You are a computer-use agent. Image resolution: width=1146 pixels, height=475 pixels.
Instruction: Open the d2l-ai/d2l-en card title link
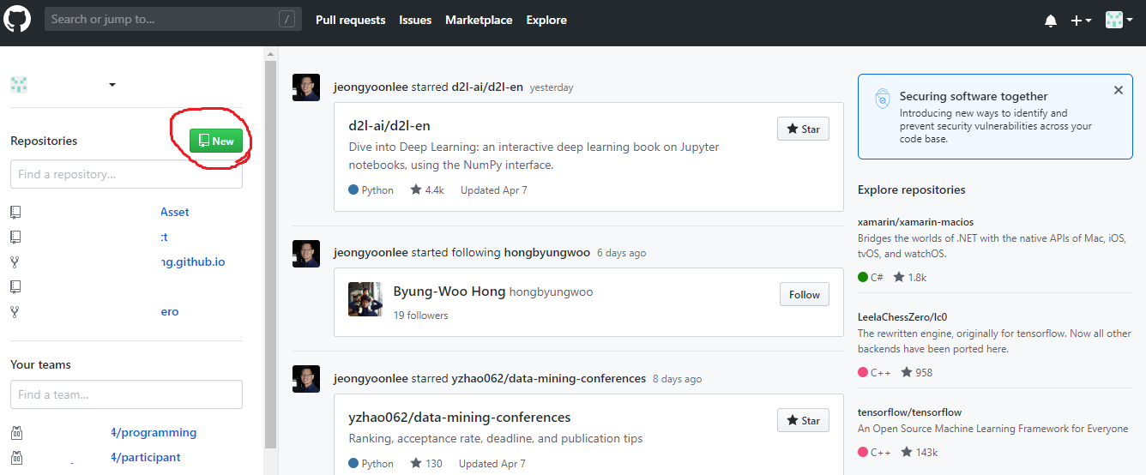point(389,126)
